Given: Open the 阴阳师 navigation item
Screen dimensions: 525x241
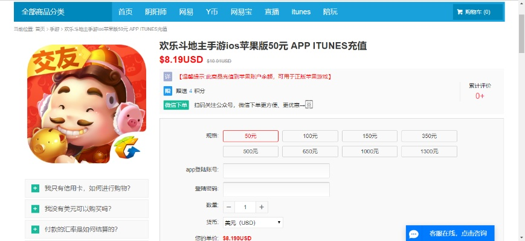Looking at the screenshot, I should [x=156, y=12].
